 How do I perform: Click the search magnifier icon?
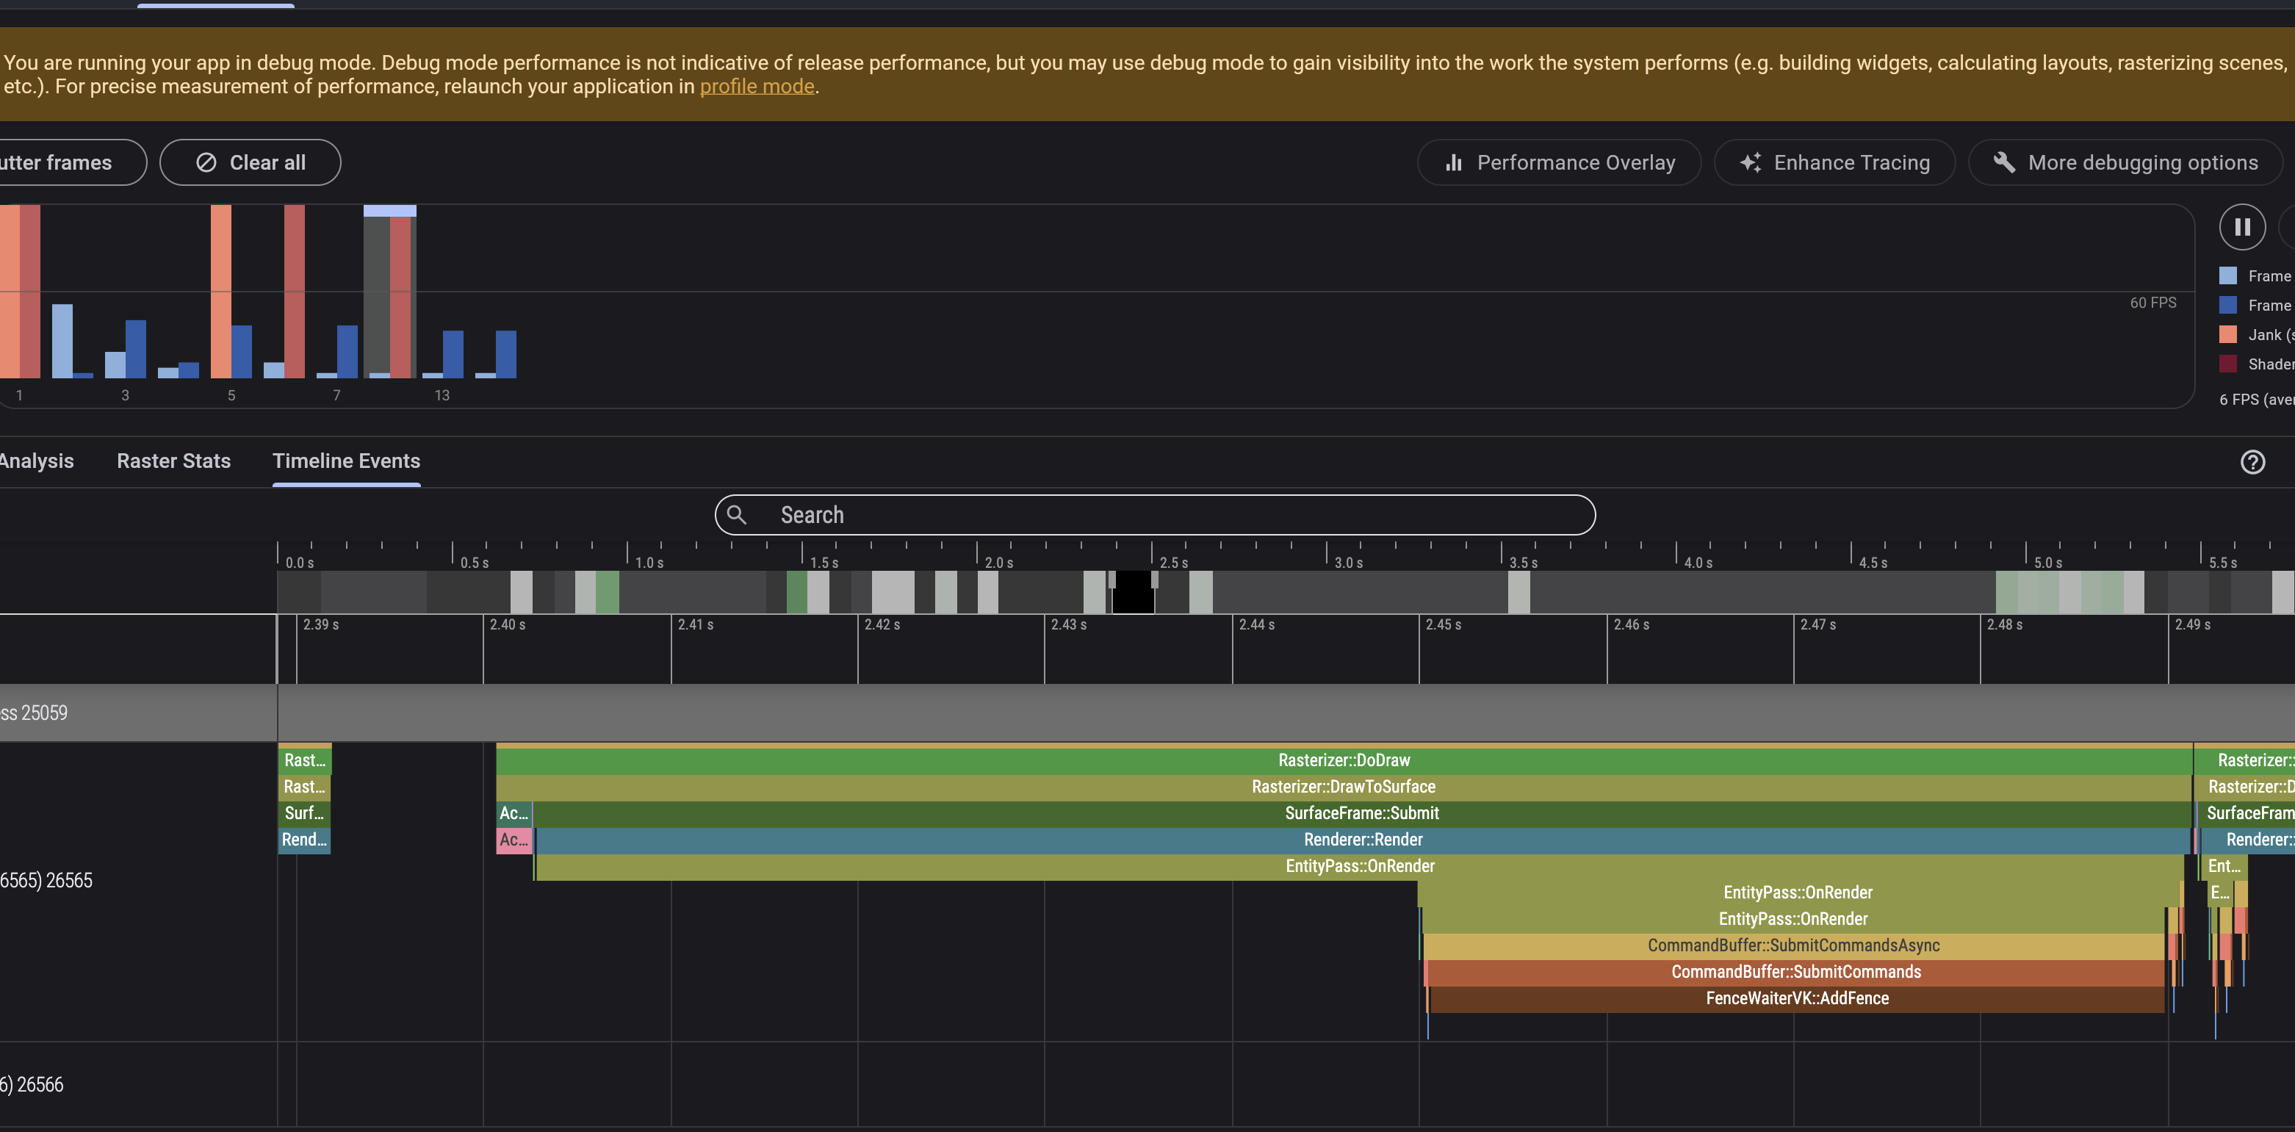pyautogui.click(x=736, y=515)
